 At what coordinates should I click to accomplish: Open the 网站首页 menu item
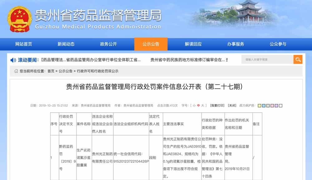click(x=23, y=44)
